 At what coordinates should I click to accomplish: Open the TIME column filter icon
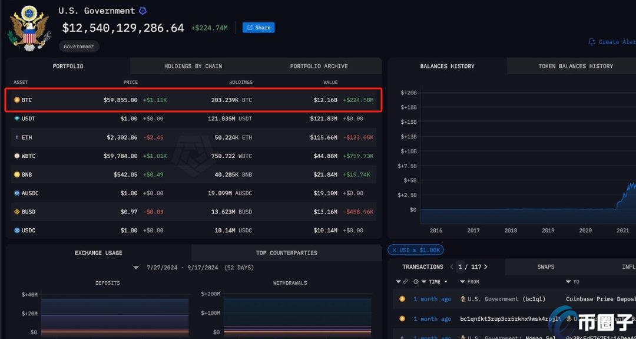tap(423, 282)
